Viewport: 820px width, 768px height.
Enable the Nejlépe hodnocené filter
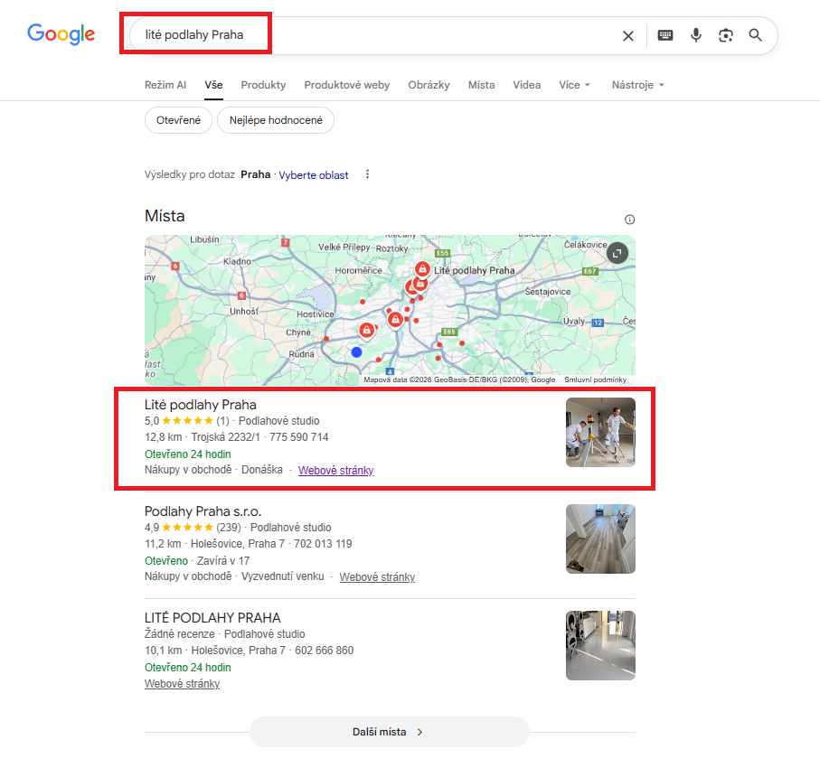275,119
